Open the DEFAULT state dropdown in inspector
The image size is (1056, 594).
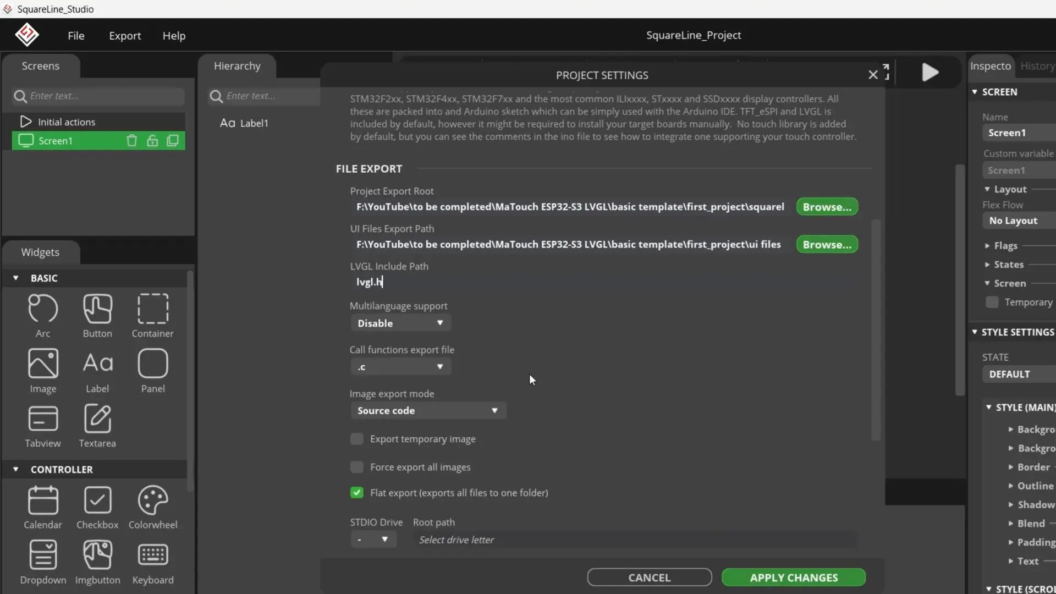[x=1019, y=374]
